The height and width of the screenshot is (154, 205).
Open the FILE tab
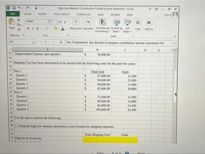tap(13, 14)
